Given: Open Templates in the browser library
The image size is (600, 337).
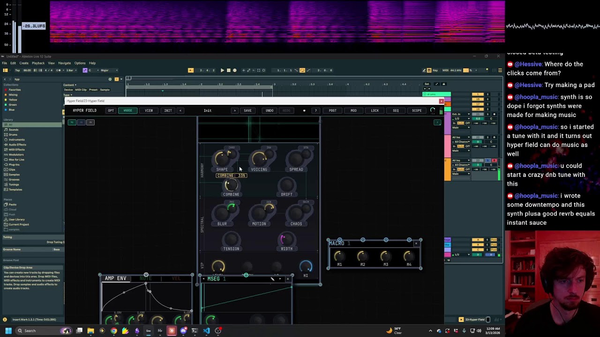Looking at the screenshot, I should (x=15, y=190).
